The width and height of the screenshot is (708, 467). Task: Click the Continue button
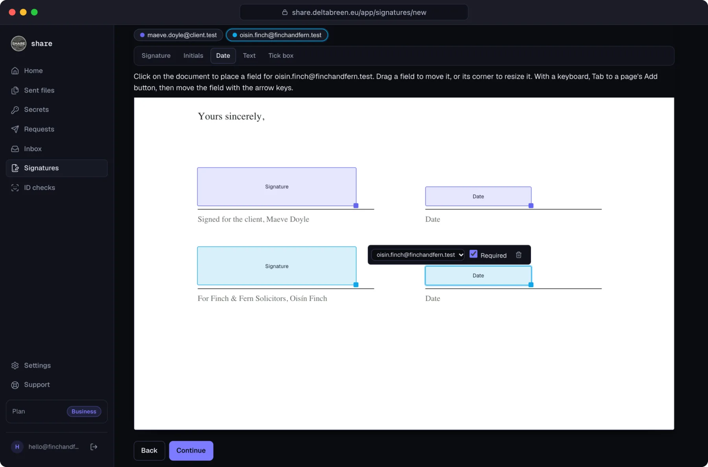(191, 451)
